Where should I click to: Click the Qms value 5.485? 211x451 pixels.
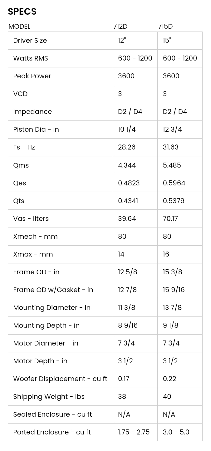tap(172, 165)
